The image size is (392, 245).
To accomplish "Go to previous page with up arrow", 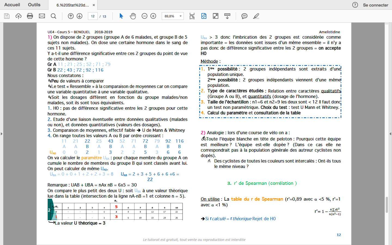I will tap(71, 16).
